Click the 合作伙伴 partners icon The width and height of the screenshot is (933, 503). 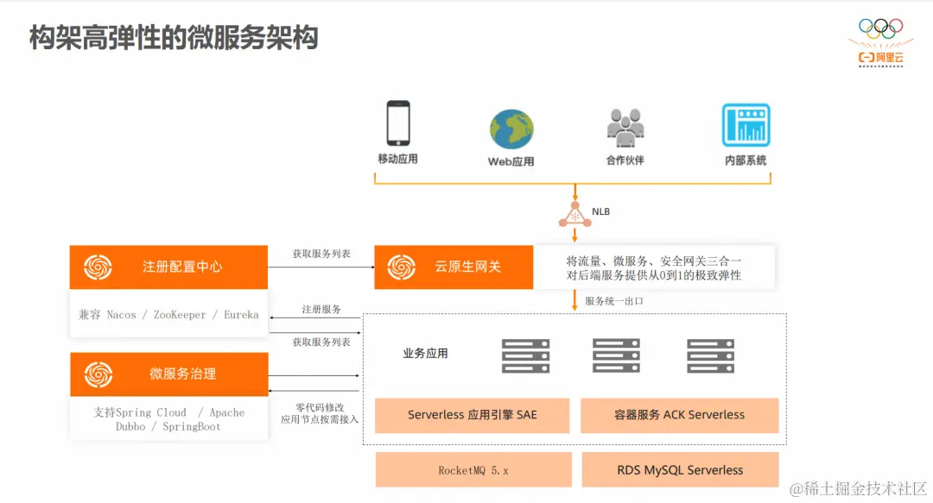[x=624, y=128]
